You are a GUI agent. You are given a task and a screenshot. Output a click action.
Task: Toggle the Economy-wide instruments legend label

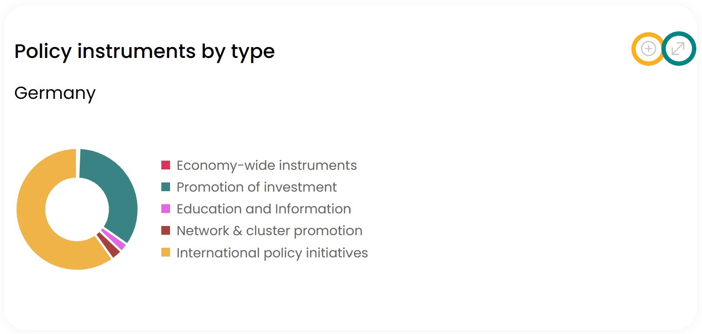click(266, 165)
